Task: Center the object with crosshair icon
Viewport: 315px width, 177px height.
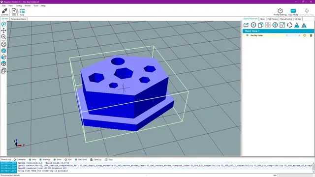Action: pos(275,25)
